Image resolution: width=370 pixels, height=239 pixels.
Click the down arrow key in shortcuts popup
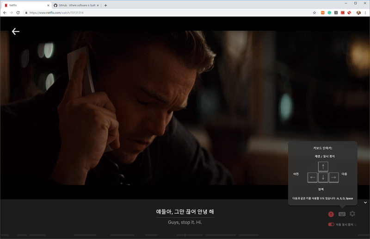[x=323, y=177]
